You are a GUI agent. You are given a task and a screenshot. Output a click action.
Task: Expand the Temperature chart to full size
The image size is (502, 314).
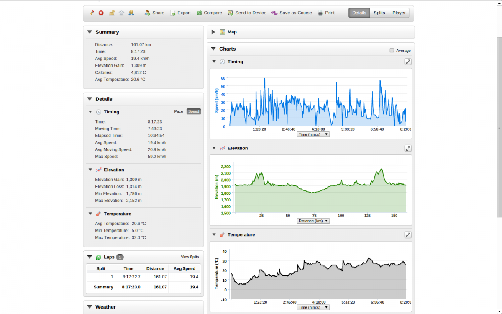[x=408, y=235]
